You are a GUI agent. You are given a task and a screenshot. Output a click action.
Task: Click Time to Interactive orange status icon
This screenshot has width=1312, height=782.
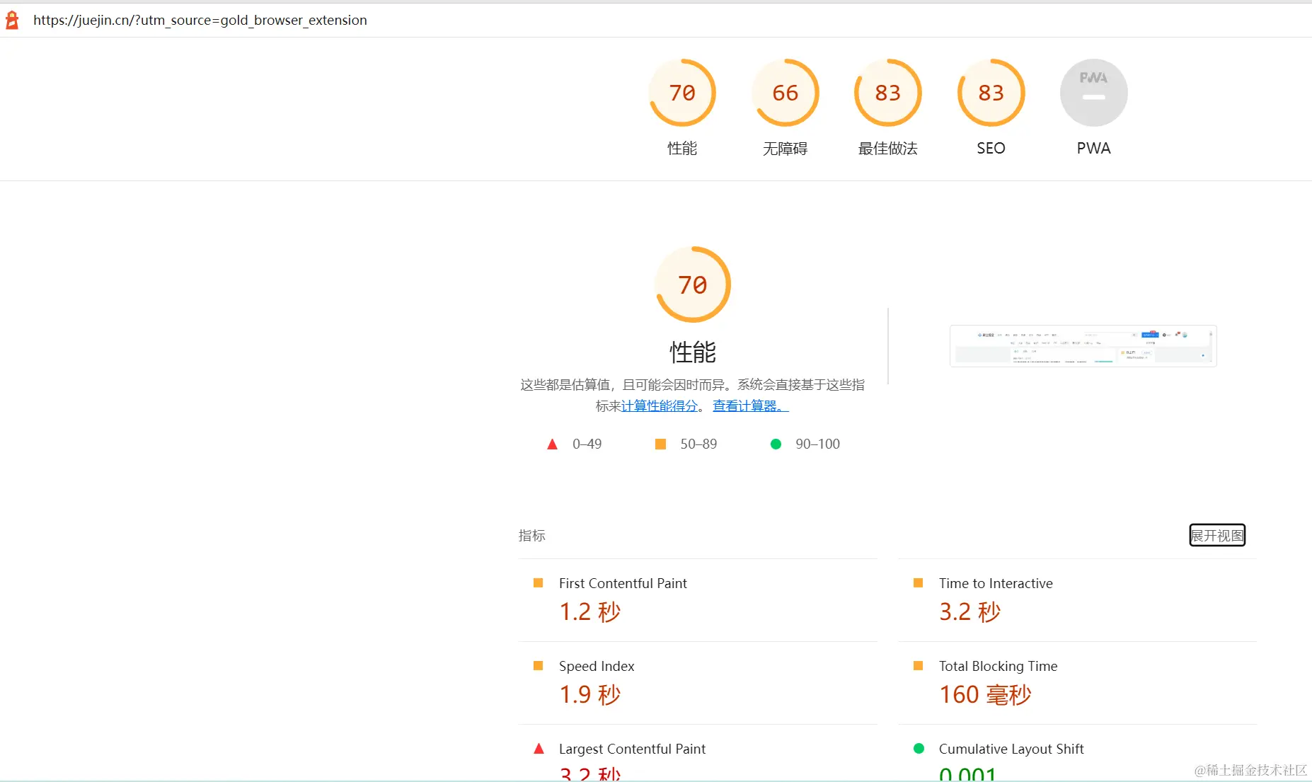[x=918, y=583]
